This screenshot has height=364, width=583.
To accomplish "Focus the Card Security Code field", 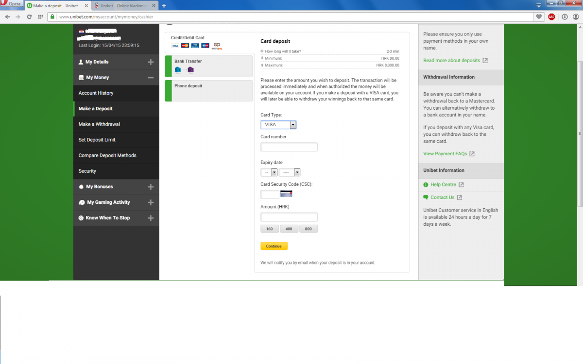I will coord(270,195).
